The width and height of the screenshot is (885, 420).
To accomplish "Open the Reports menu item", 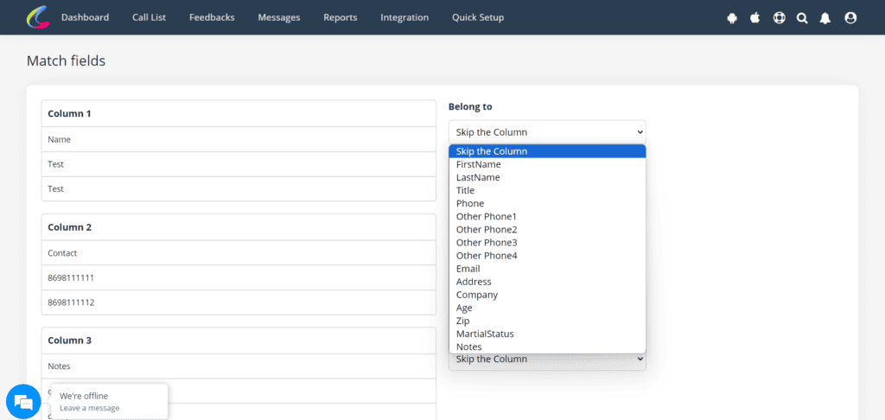I will coord(340,17).
